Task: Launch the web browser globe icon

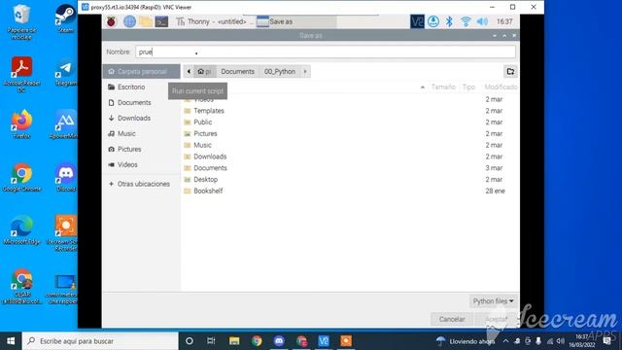Action: [x=129, y=21]
